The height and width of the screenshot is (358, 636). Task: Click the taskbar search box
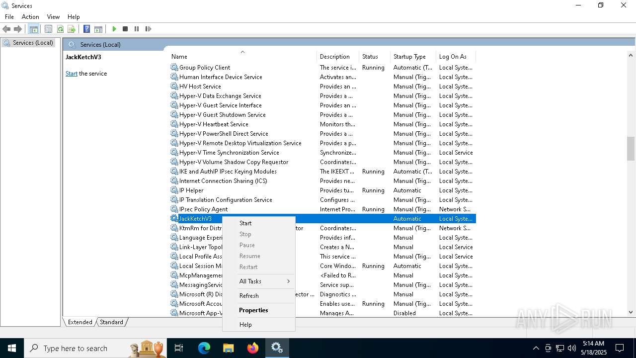(x=96, y=348)
